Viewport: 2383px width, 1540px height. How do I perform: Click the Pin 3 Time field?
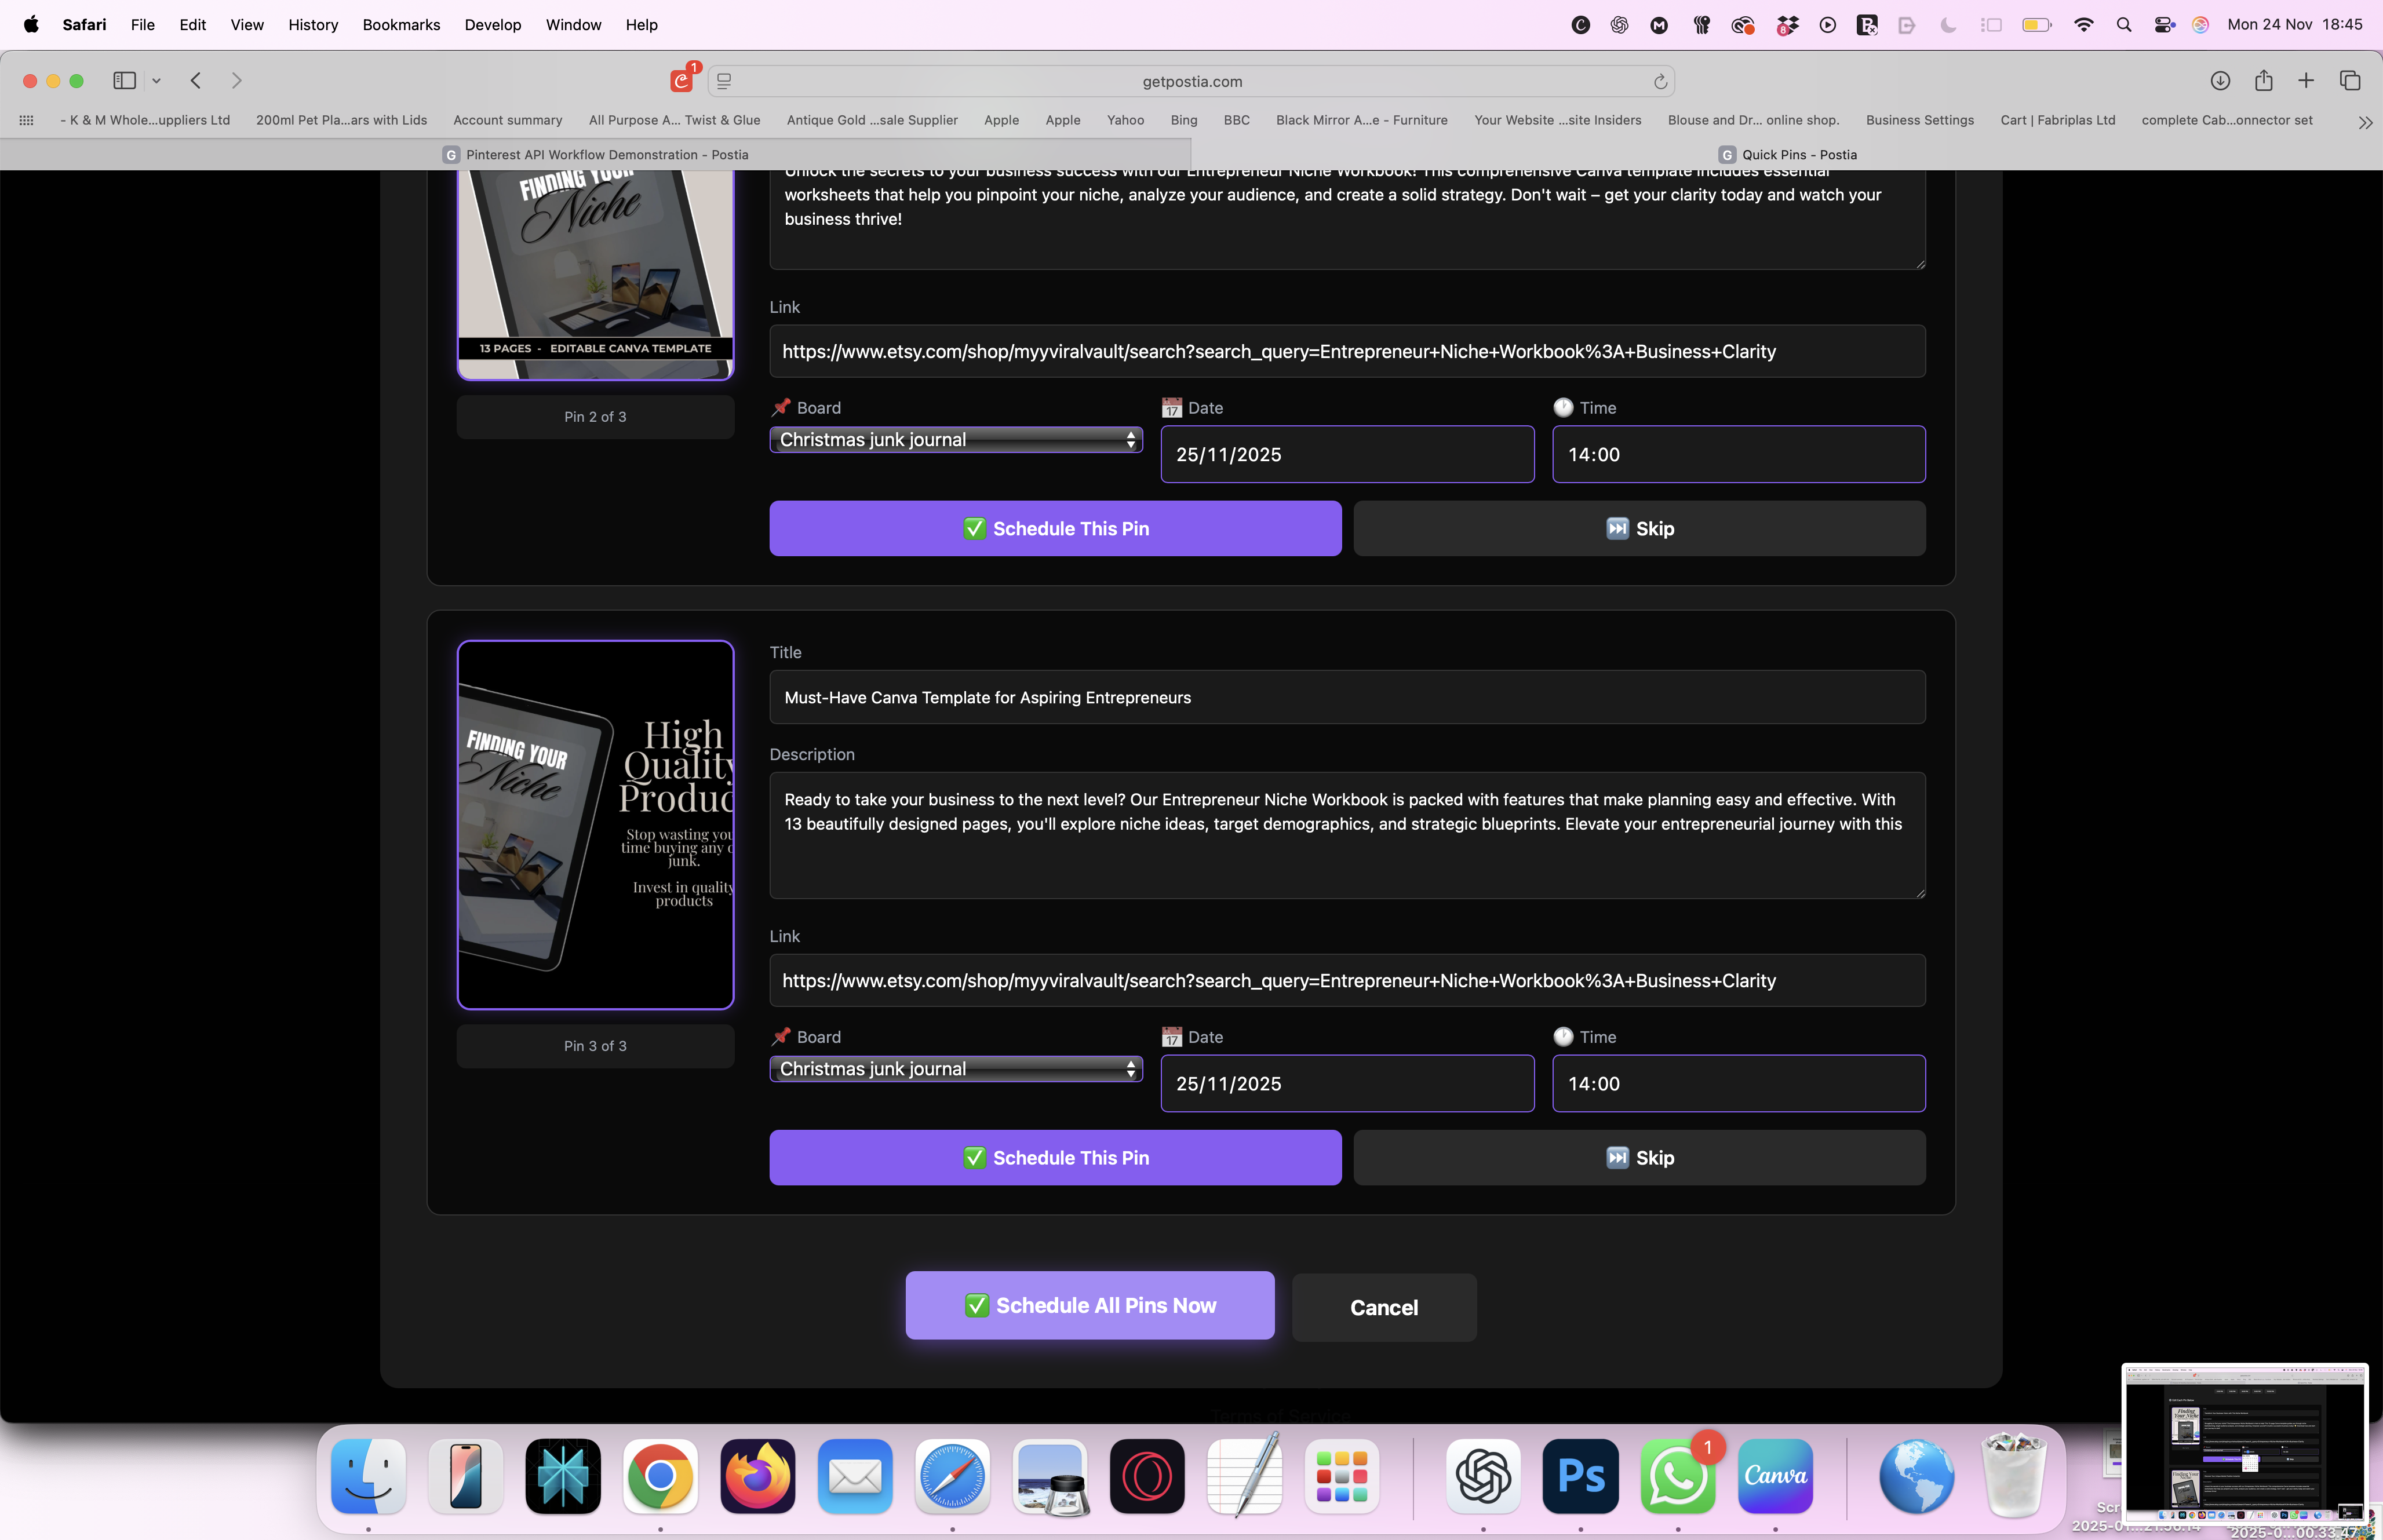[x=1738, y=1084]
